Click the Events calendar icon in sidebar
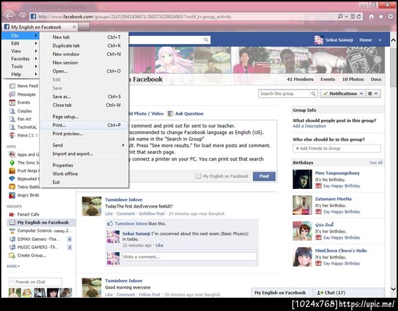Viewport: 398px width, 311px height. 12,103
